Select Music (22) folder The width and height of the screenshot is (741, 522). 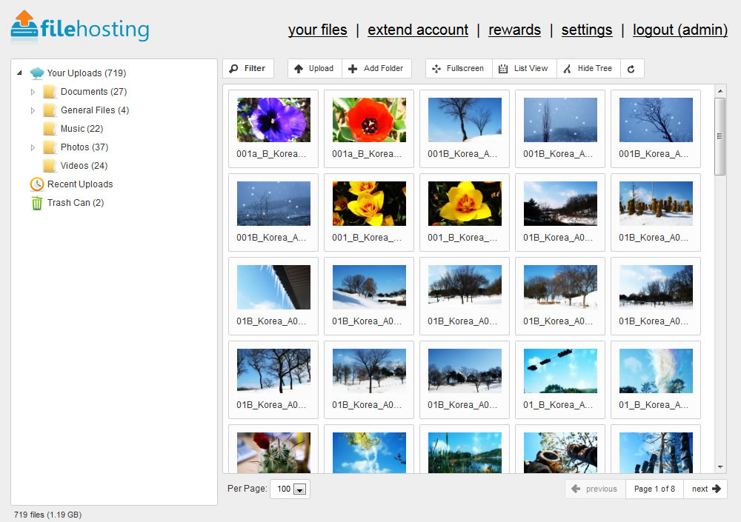(x=82, y=129)
